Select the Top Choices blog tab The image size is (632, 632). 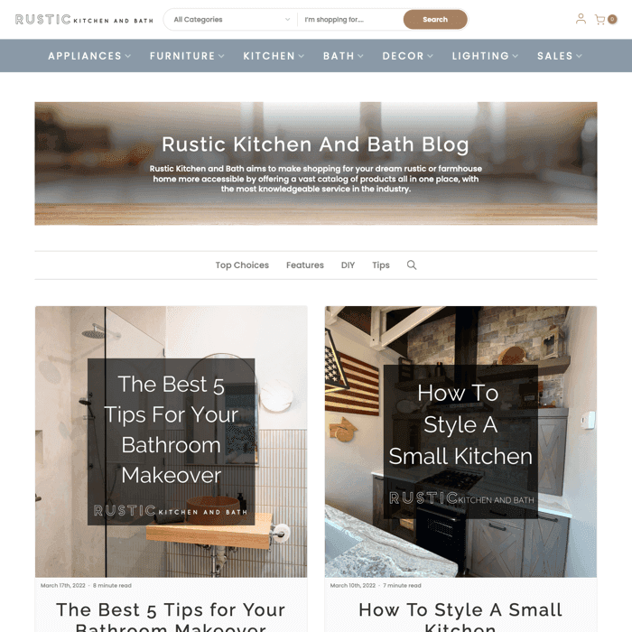242,265
